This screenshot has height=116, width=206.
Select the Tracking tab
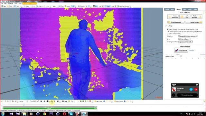pos(178,9)
